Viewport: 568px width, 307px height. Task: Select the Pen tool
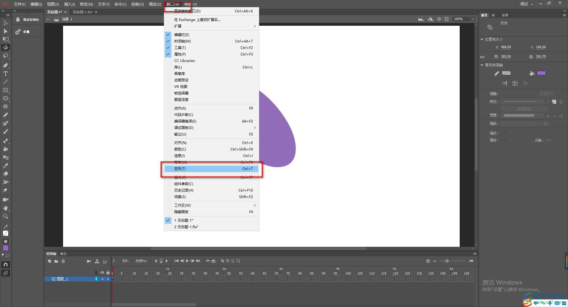coord(6,65)
